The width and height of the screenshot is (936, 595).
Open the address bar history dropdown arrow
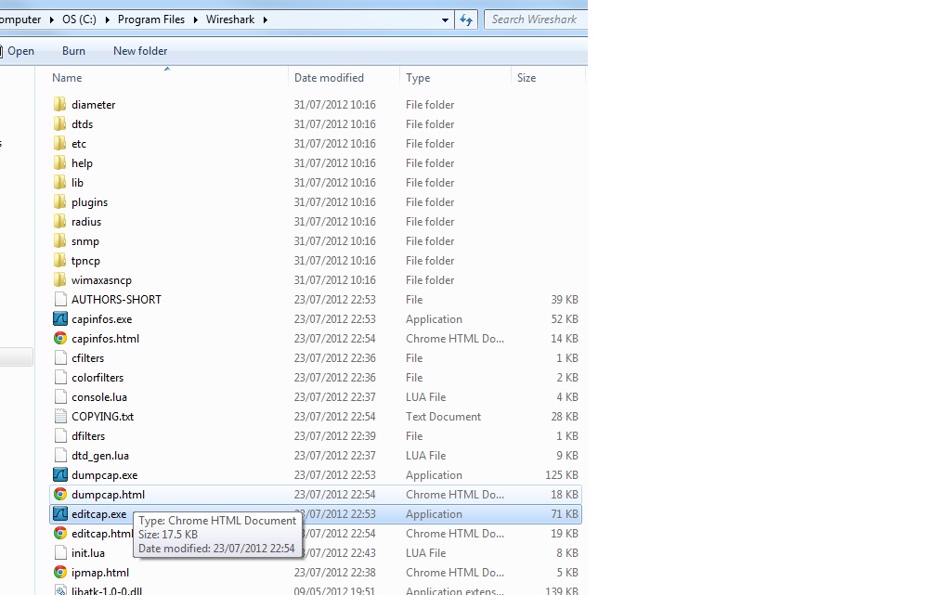coord(446,19)
